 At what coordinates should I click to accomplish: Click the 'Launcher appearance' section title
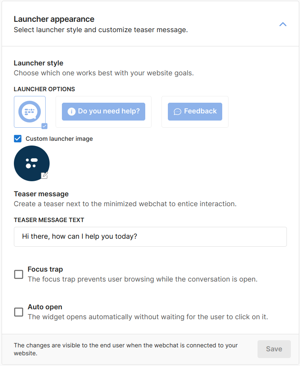click(54, 19)
